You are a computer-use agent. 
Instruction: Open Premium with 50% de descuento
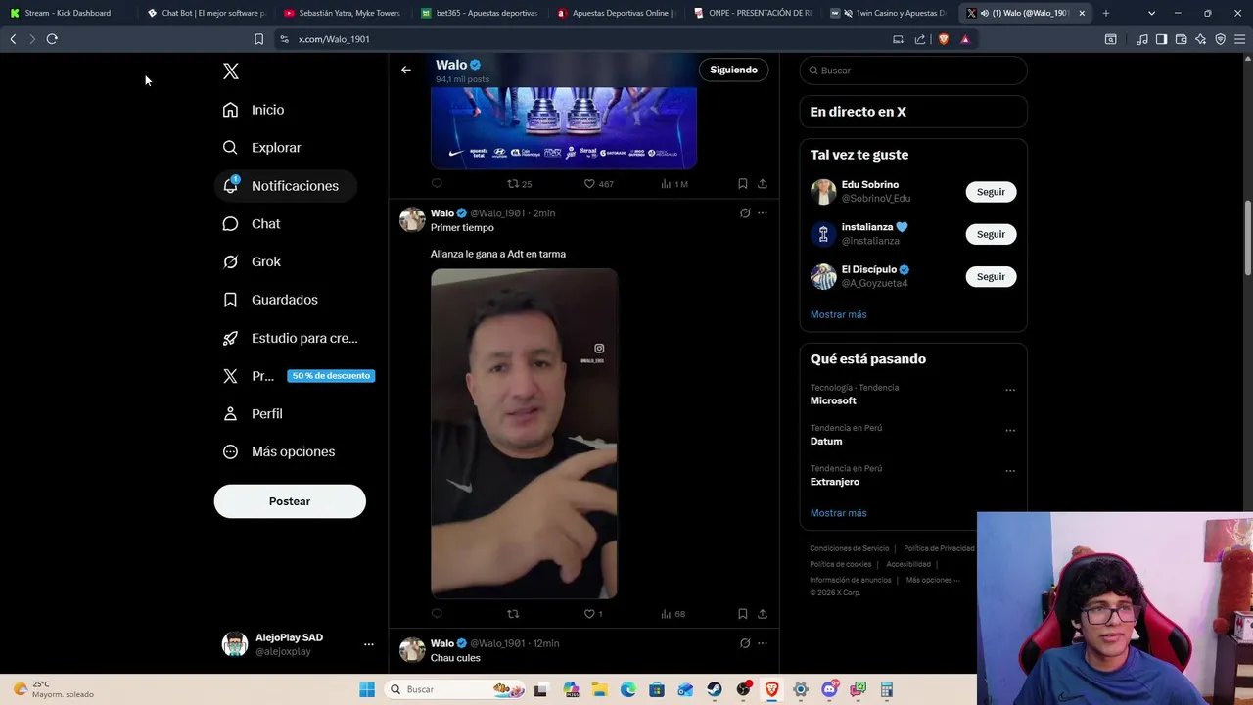pyautogui.click(x=298, y=376)
